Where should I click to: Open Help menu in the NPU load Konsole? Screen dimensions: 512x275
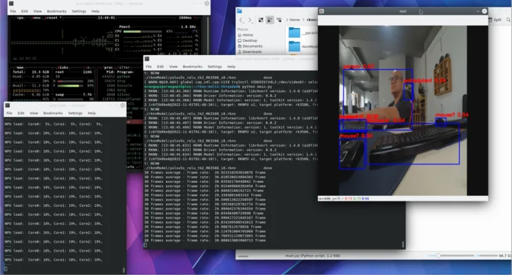[92, 113]
